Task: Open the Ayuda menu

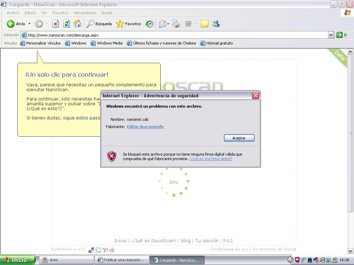Action: [x=106, y=13]
